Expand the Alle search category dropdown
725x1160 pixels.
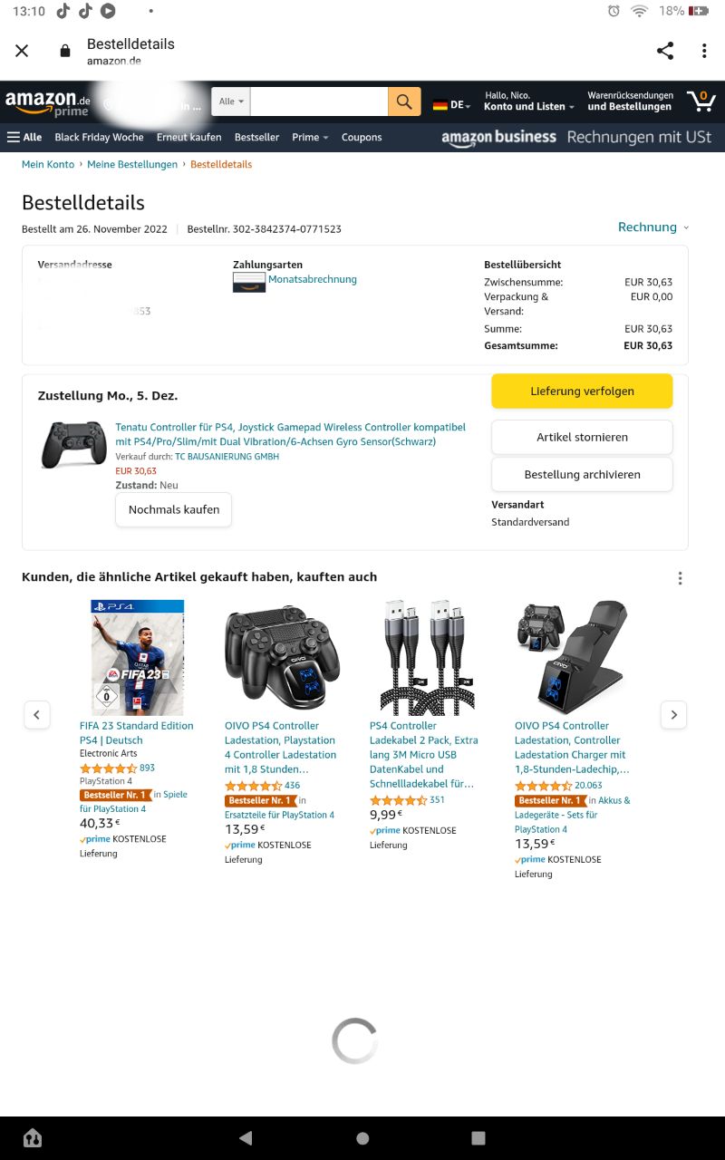pyautogui.click(x=231, y=101)
